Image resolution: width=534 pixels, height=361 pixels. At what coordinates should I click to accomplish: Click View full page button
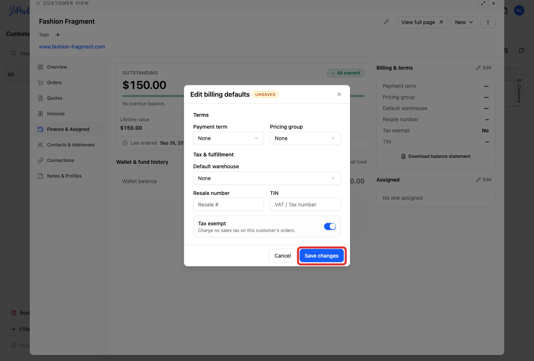pos(422,22)
